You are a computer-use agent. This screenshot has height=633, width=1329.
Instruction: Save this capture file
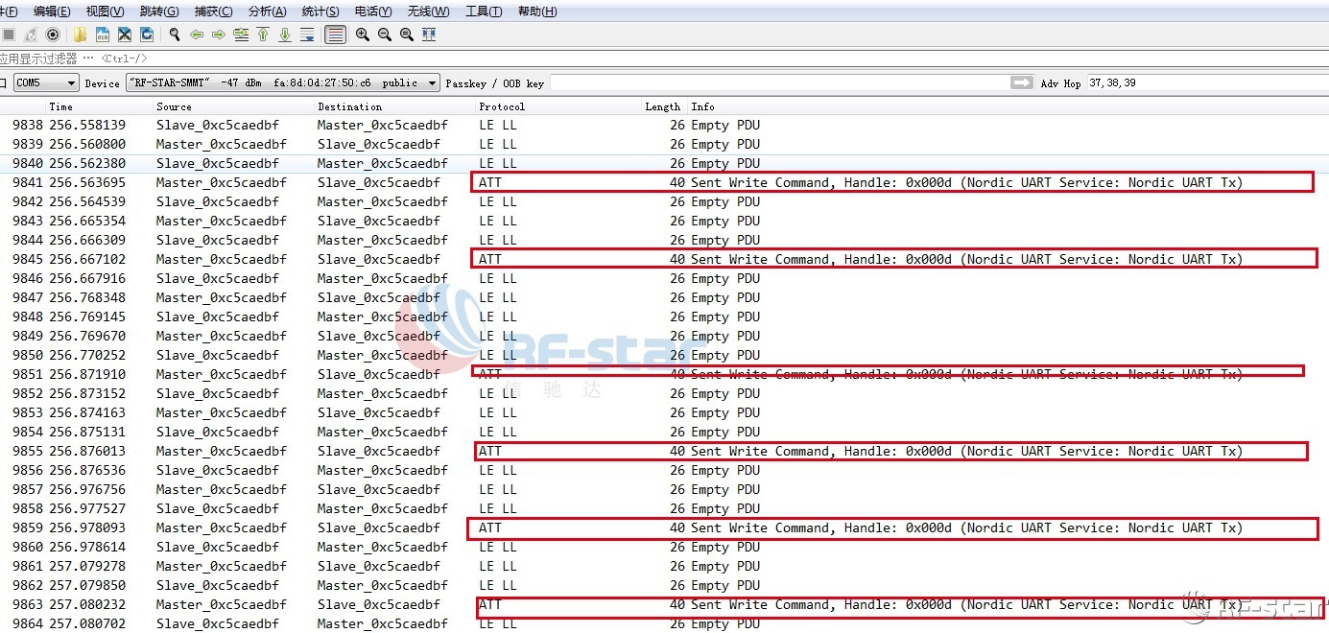coord(103,35)
